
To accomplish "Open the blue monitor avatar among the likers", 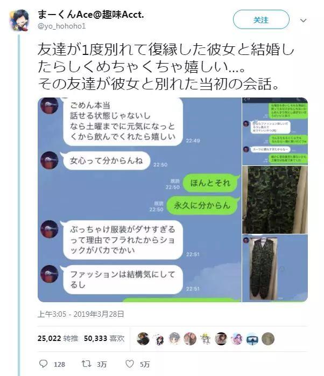I will (252, 339).
